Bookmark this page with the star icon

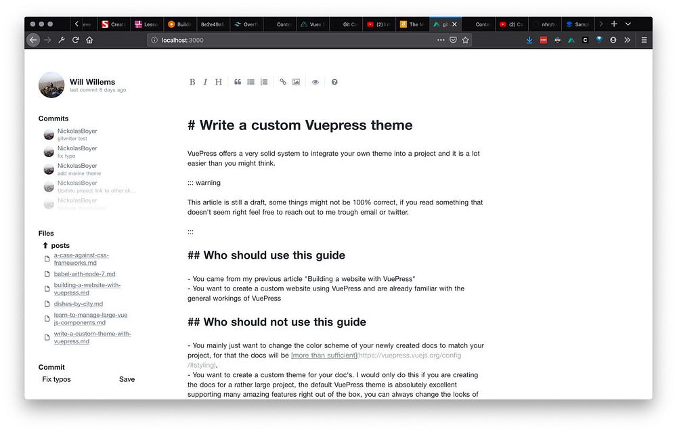(466, 40)
